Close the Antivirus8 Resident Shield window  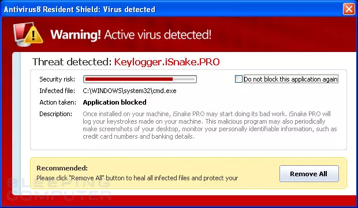[349, 9]
